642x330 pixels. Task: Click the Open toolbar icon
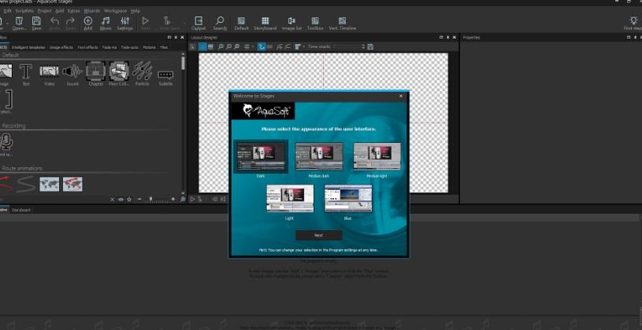pyautogui.click(x=19, y=24)
